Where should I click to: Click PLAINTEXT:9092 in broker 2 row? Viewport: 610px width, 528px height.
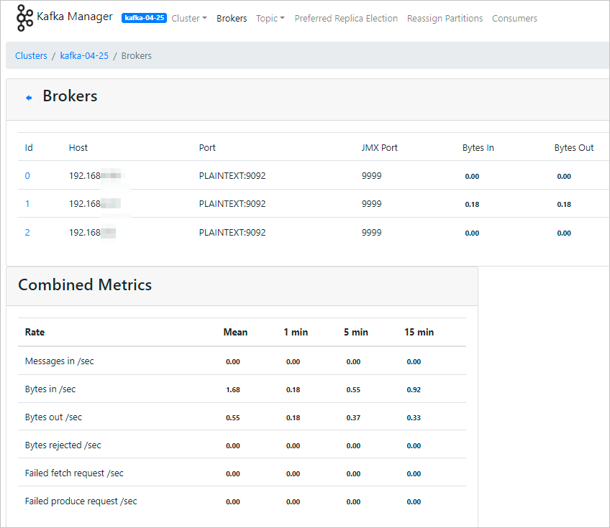click(x=232, y=232)
